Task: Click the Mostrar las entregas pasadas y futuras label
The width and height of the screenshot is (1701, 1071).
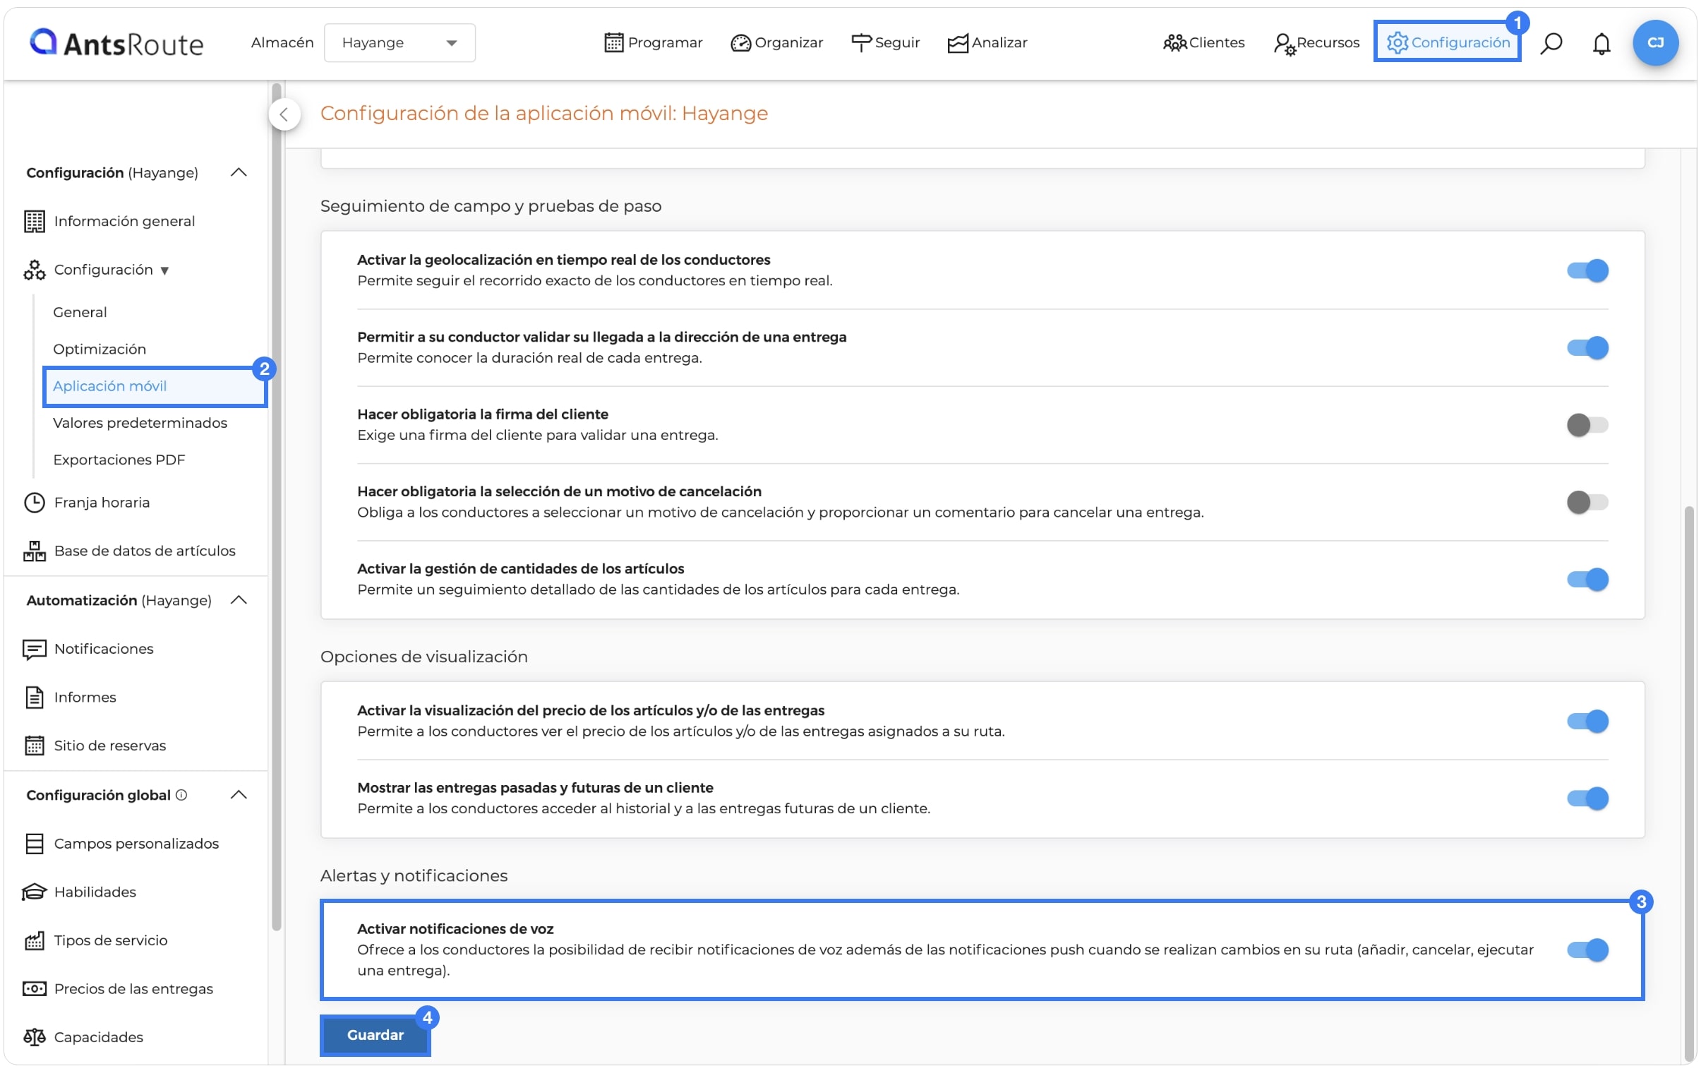Action: pyautogui.click(x=536, y=787)
